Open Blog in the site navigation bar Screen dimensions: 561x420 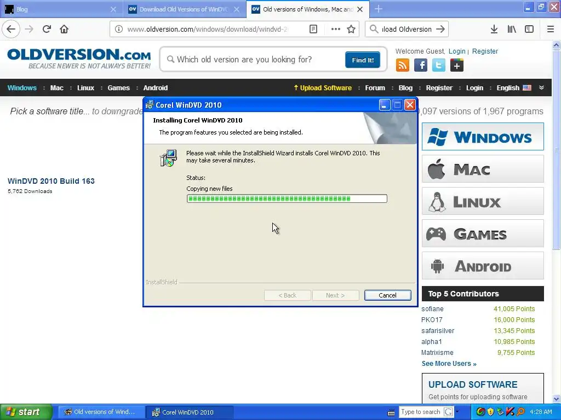(405, 88)
